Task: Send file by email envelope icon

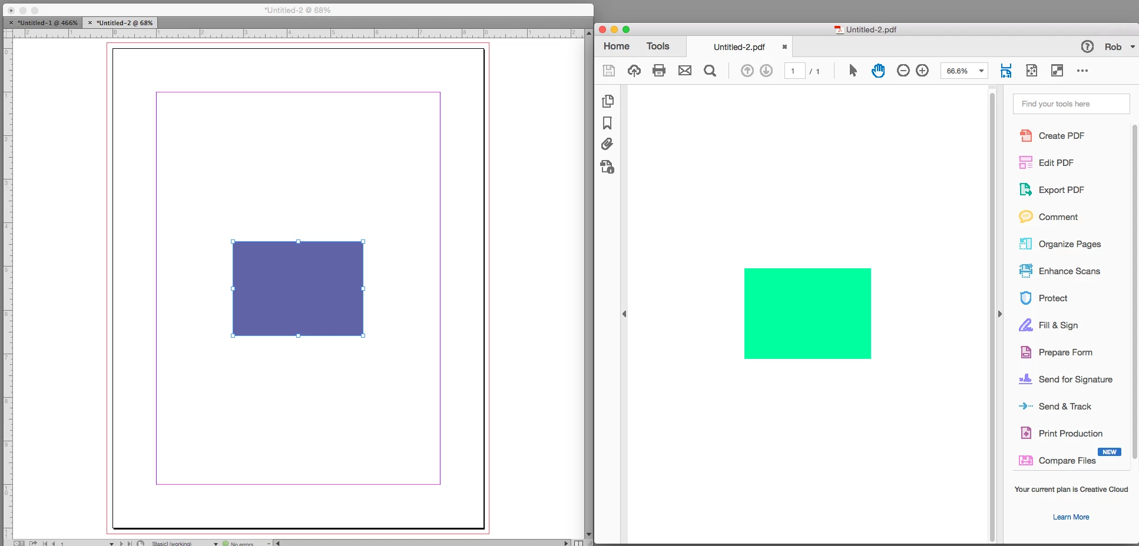Action: (685, 71)
